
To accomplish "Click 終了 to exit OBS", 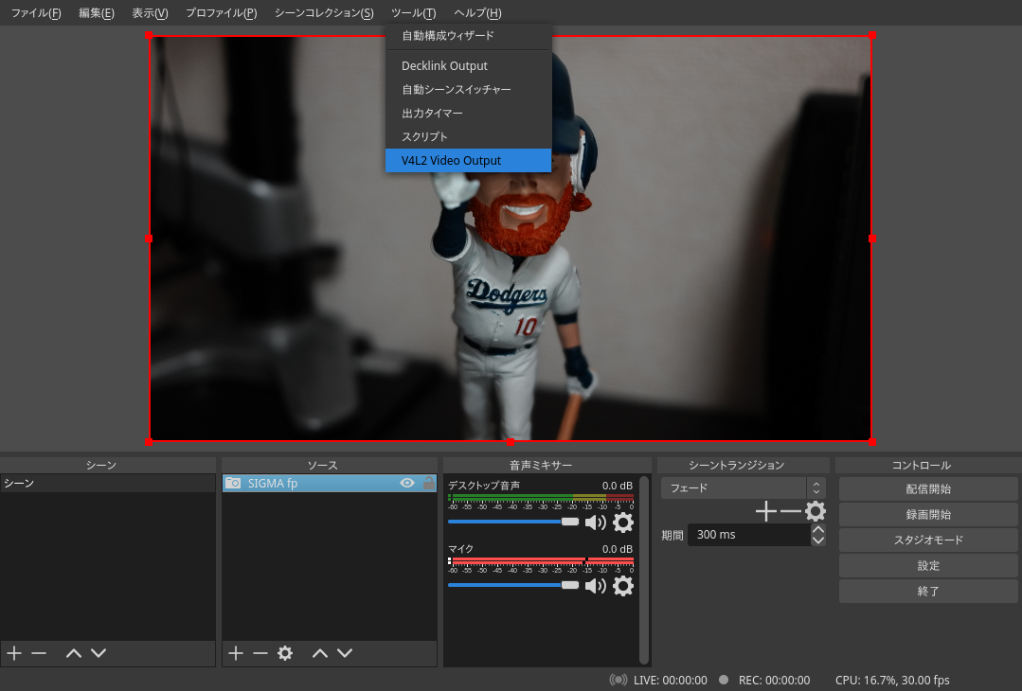I will click(928, 591).
